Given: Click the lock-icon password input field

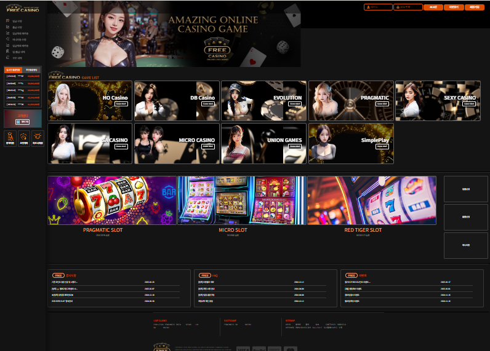Looking at the screenshot, I should [x=408, y=7].
